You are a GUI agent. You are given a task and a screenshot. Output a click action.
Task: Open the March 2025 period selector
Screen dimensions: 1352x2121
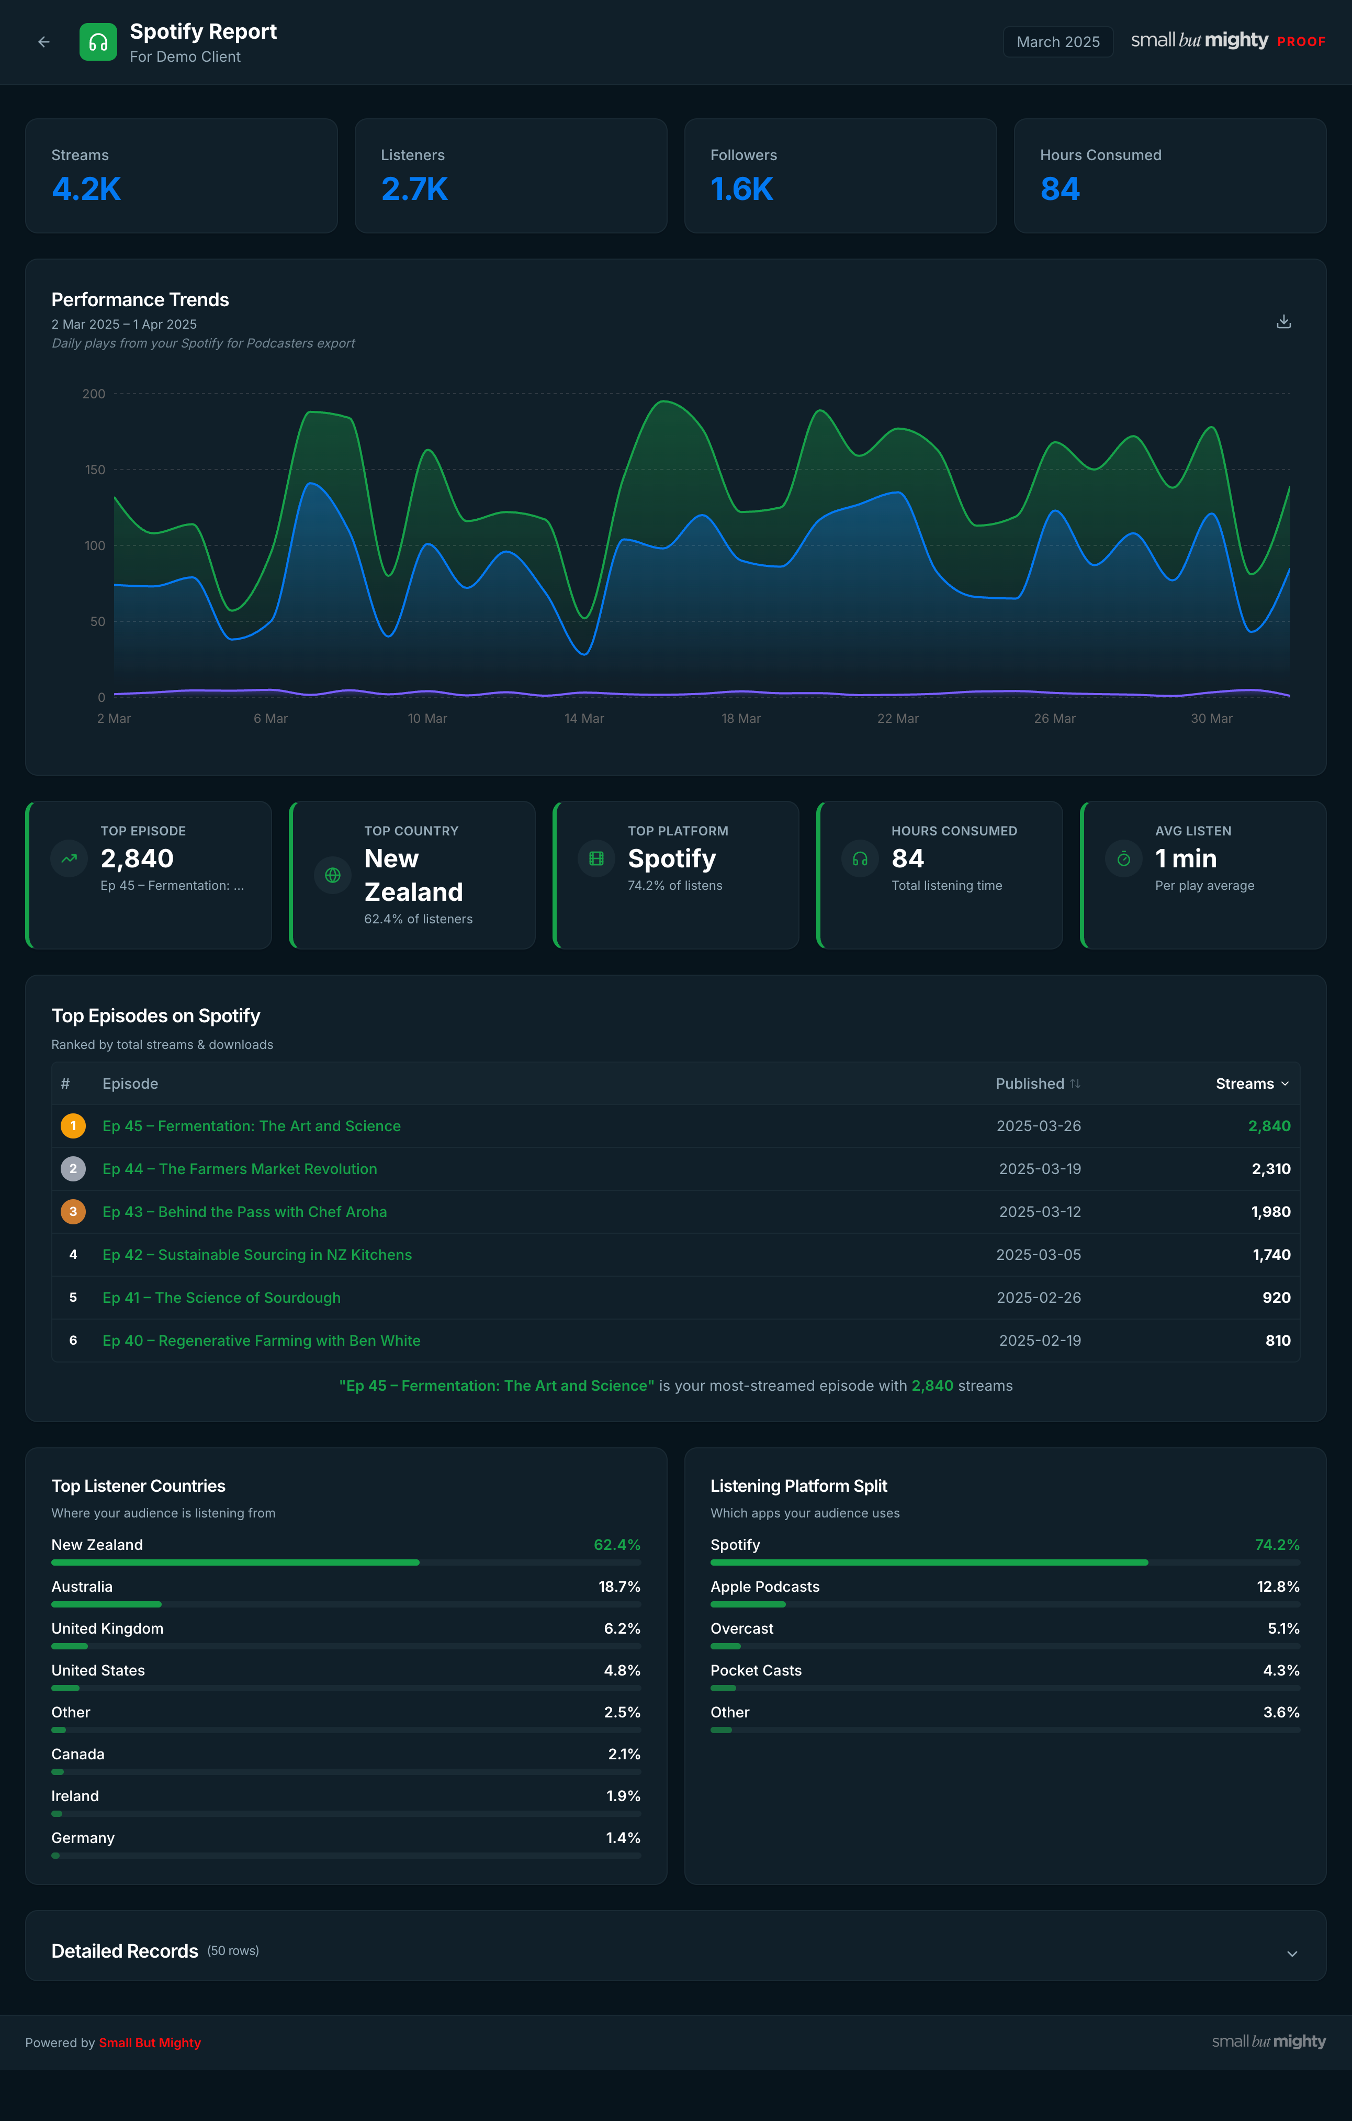click(x=1058, y=42)
